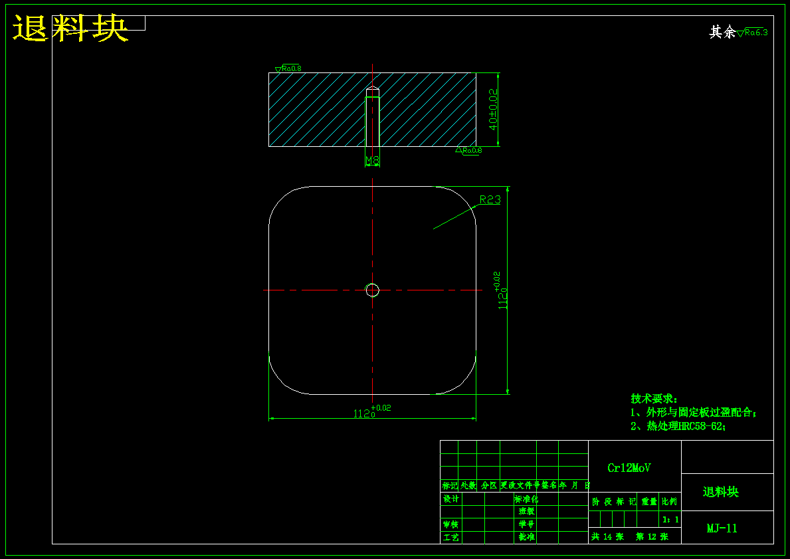This screenshot has height=559, width=790.
Task: Select 退料块 part name in title block
Action: click(x=721, y=491)
